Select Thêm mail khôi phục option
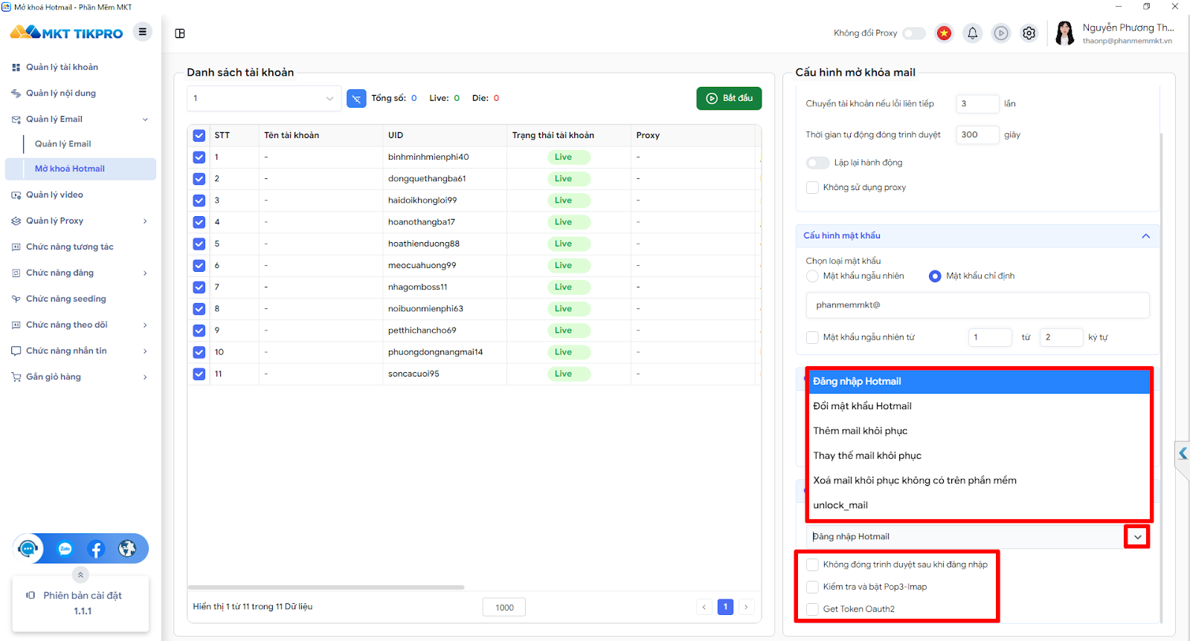Viewport: 1190px width, 641px height. pyautogui.click(x=979, y=431)
